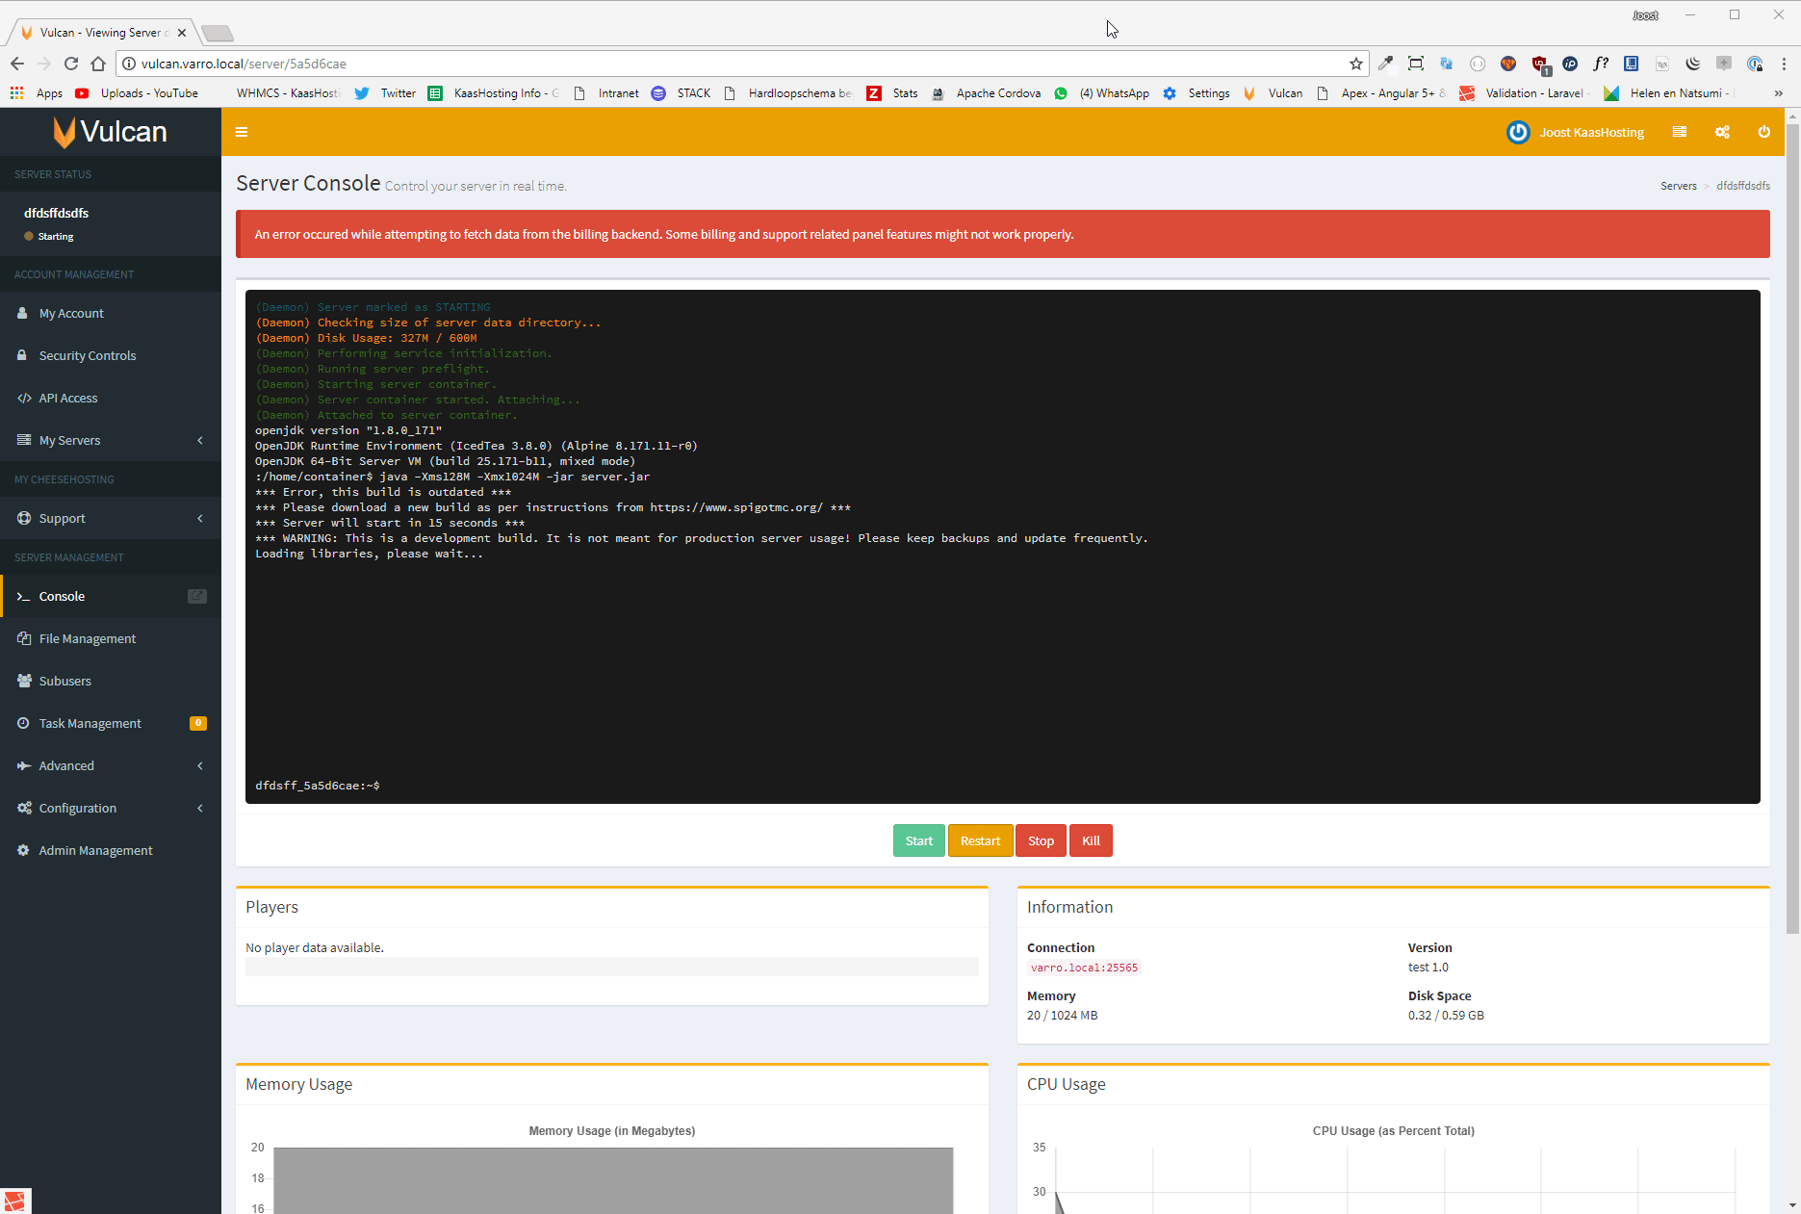Click the Servers breadcrumb link

pyautogui.click(x=1678, y=186)
